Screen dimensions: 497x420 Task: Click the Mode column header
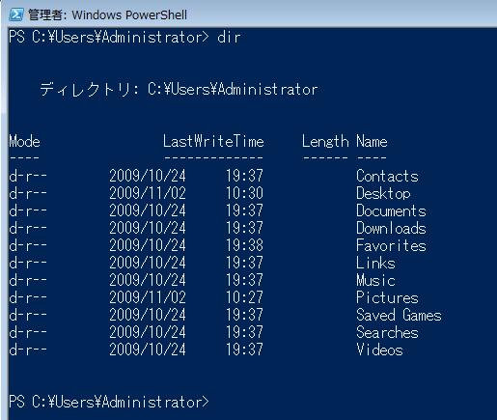pos(25,142)
